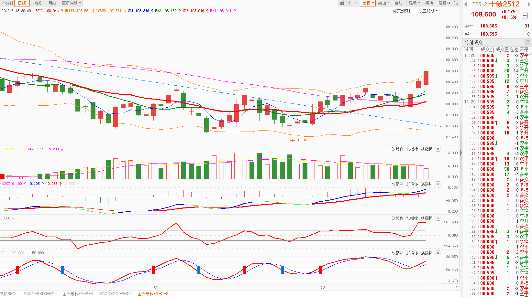Expand the 更多周期 more periods dropdown
Viewport: 532px width, 297px height.
(71, 3)
